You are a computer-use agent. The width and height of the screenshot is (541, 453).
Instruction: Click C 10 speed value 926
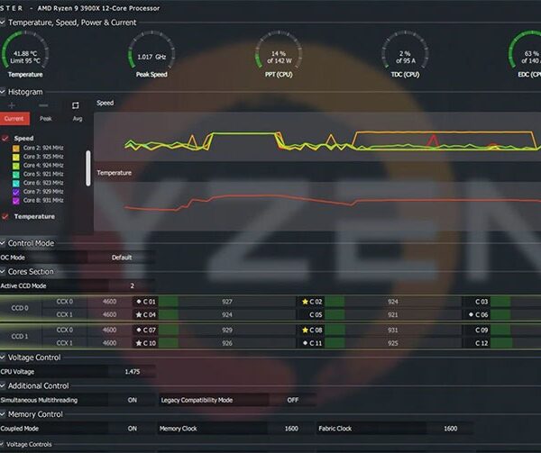coord(226,343)
